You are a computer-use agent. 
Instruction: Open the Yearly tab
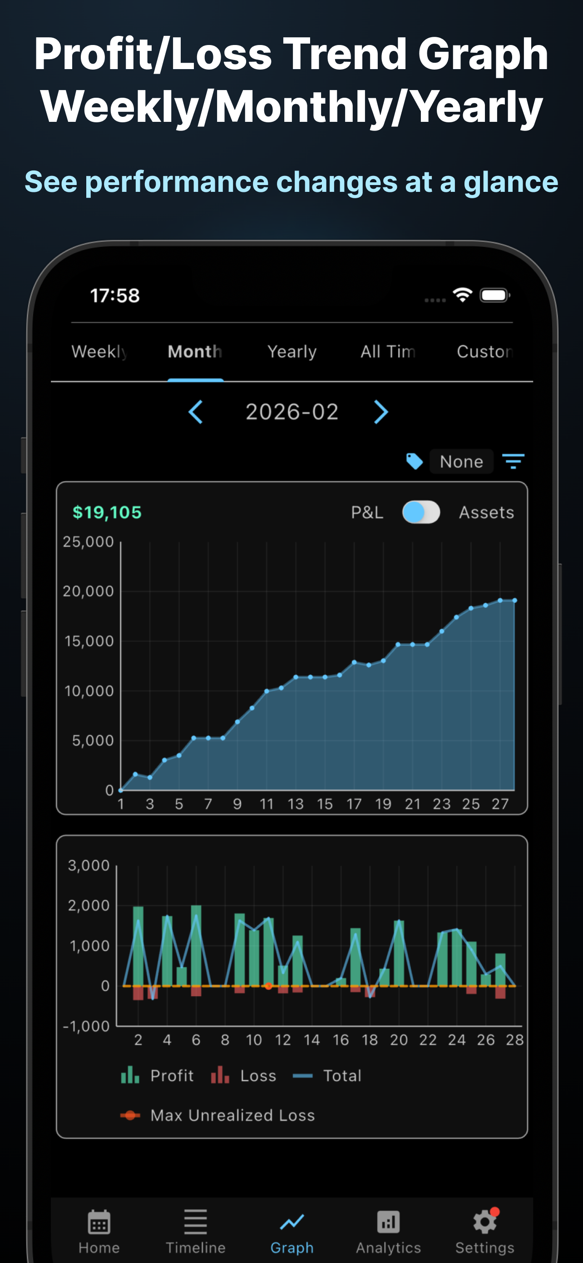point(292,351)
